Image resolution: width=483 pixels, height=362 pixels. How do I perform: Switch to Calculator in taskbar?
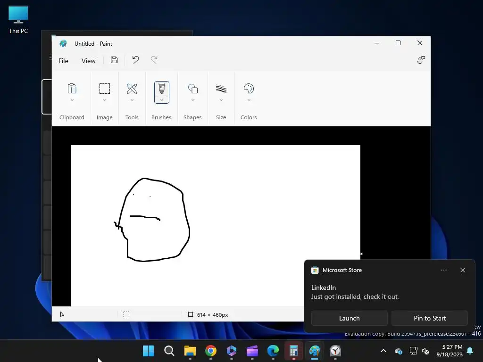pyautogui.click(x=294, y=351)
